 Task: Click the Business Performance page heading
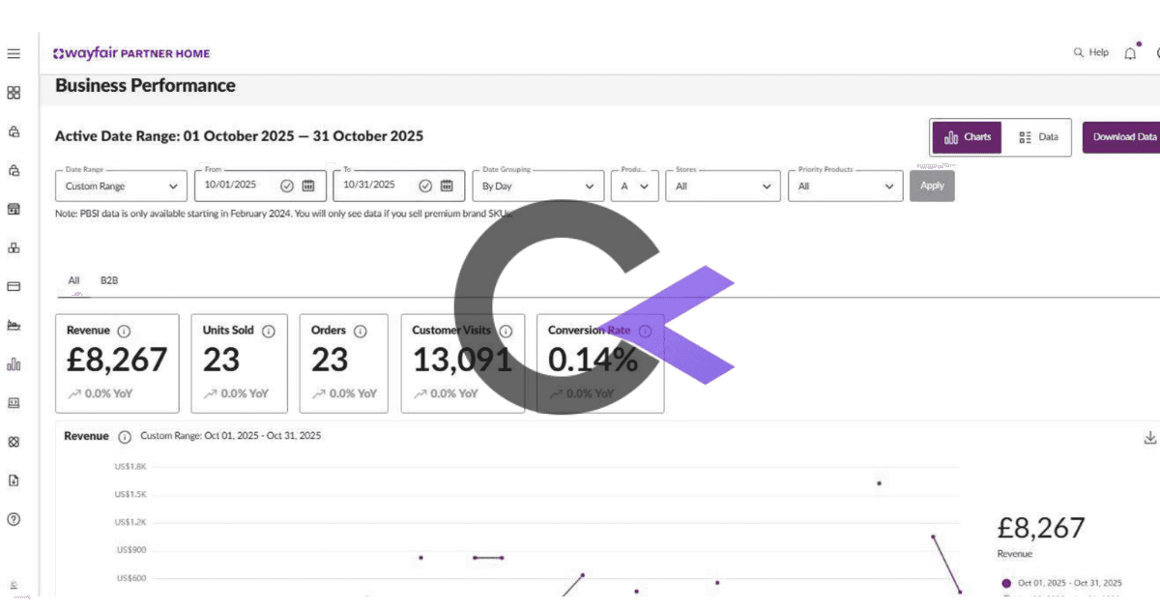(x=145, y=86)
